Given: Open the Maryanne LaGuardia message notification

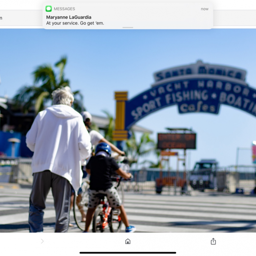Looking at the screenshot, I should point(128,16).
